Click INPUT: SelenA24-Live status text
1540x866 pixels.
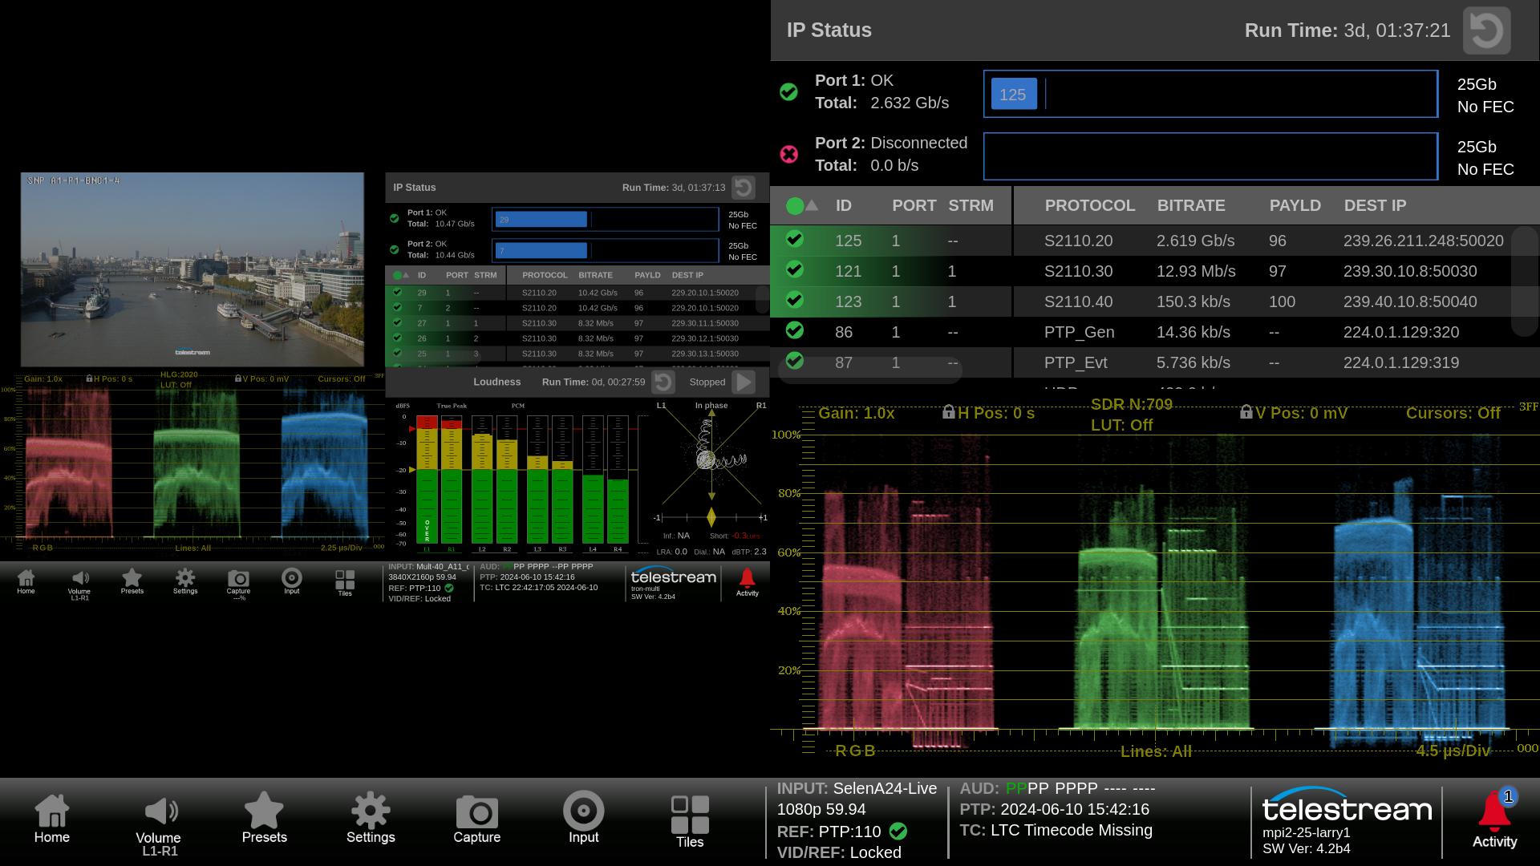tap(857, 788)
